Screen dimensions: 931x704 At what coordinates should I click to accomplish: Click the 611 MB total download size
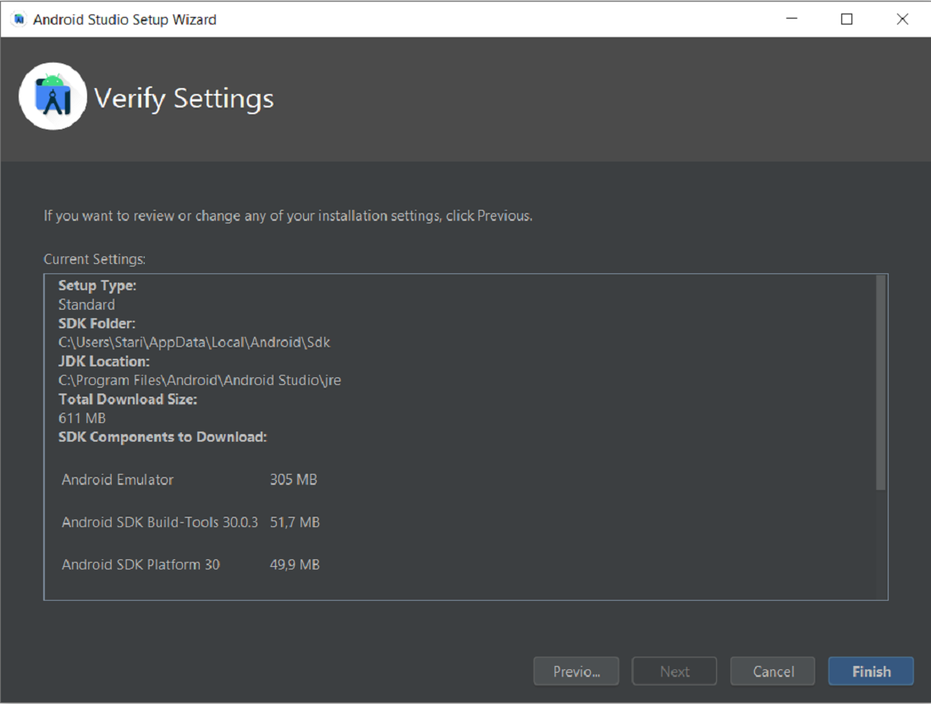coord(82,419)
